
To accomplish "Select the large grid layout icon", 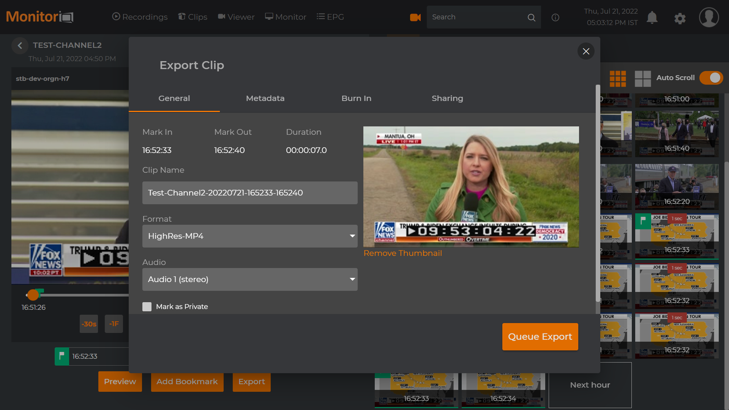I will pyautogui.click(x=643, y=79).
